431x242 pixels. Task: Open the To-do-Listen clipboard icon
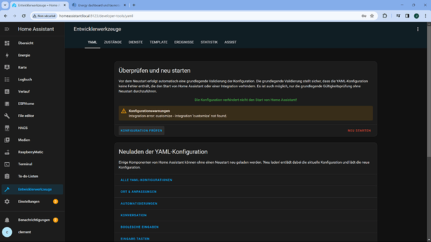tap(7, 176)
